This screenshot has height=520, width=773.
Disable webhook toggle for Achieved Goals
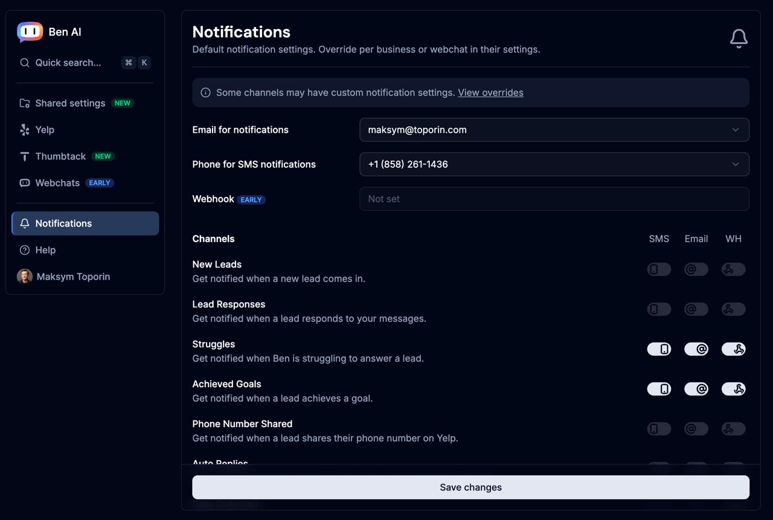click(734, 389)
